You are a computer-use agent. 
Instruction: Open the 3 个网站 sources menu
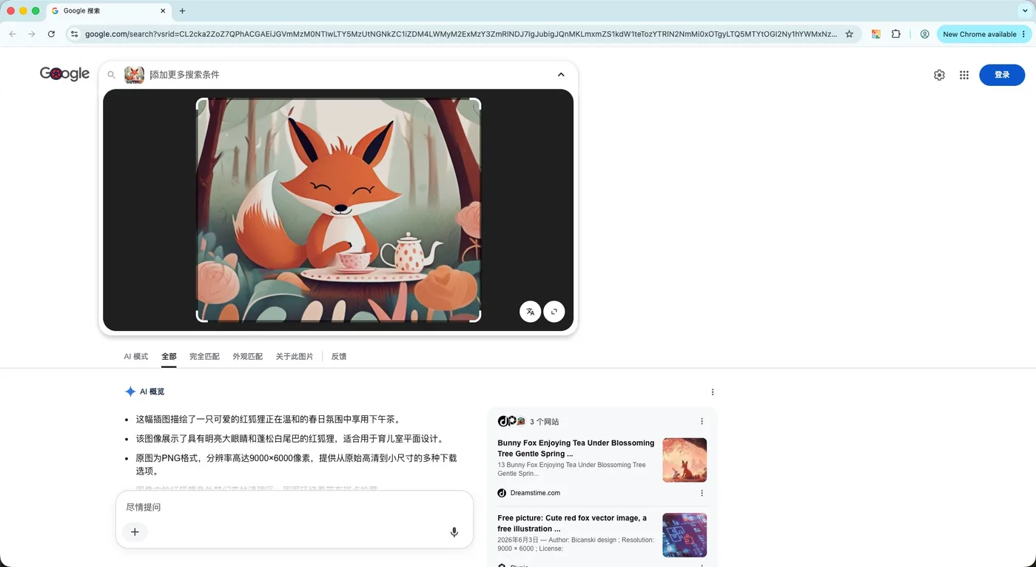click(702, 421)
